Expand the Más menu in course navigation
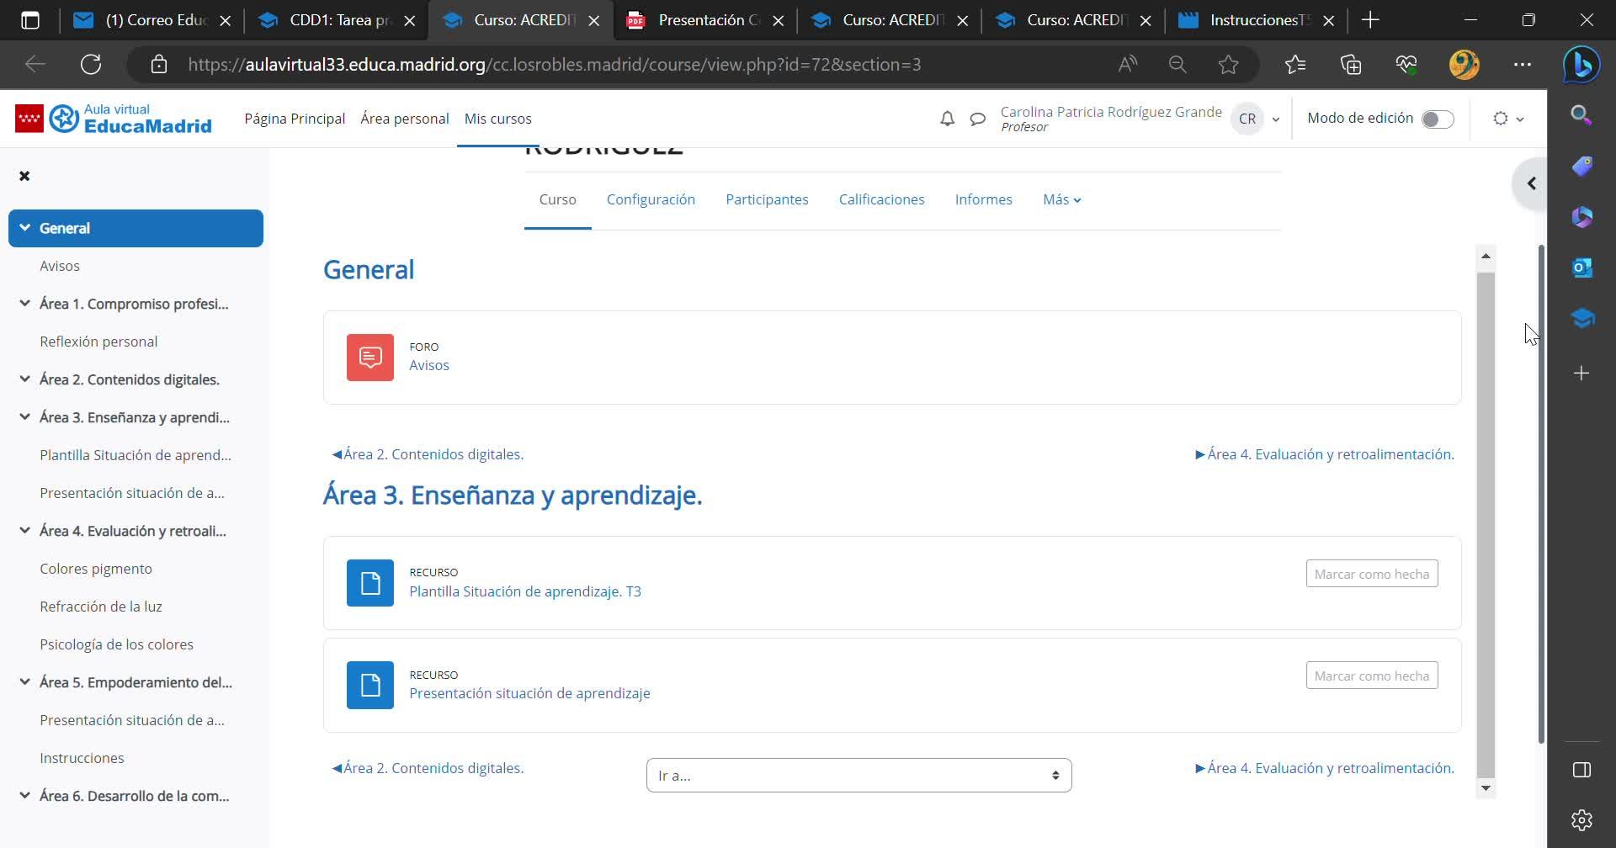Image resolution: width=1616 pixels, height=848 pixels. (x=1061, y=199)
